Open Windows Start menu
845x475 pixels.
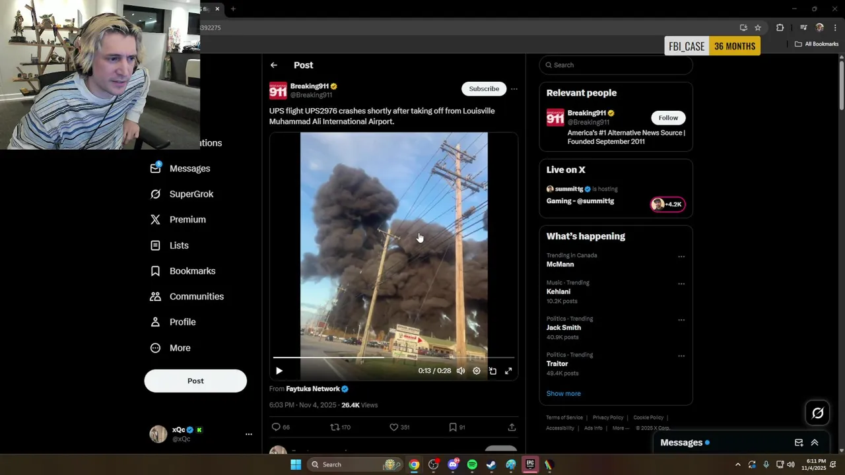[x=296, y=464]
